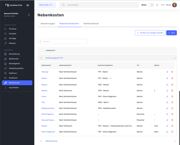Click the Suchen search field
This screenshot has width=180, height=145.
point(63,42)
